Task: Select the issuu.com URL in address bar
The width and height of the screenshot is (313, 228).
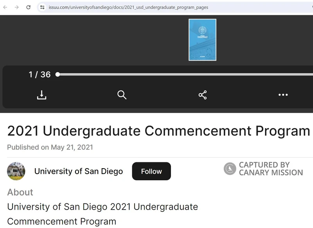Action: (x=128, y=7)
